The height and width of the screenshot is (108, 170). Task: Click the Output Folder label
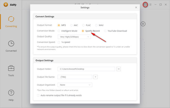(x=44, y=69)
